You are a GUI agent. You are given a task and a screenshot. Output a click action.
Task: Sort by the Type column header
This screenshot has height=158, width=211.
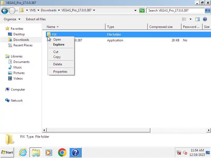point(126,27)
